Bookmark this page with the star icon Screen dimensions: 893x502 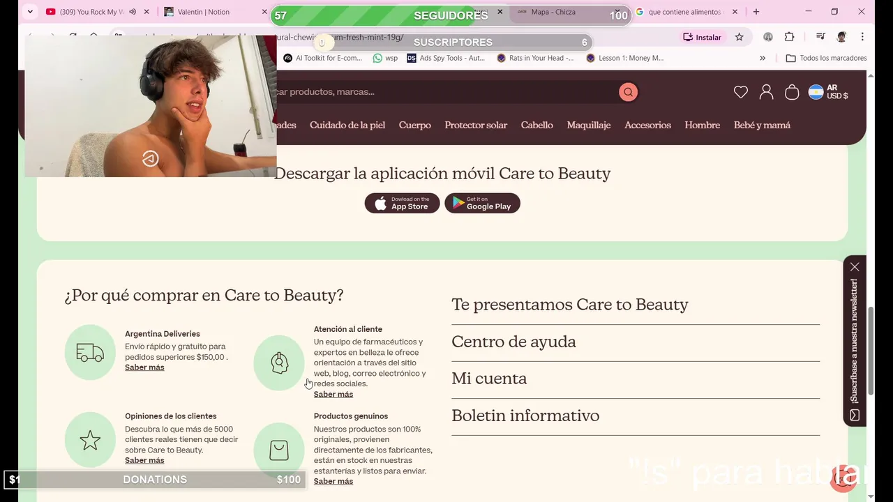coord(740,37)
